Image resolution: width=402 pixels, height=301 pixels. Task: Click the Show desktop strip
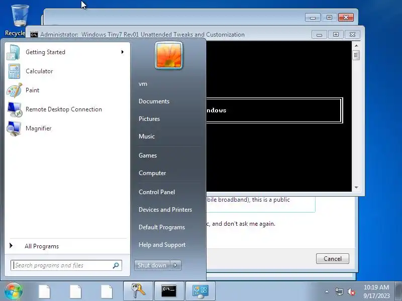pyautogui.click(x=398, y=291)
